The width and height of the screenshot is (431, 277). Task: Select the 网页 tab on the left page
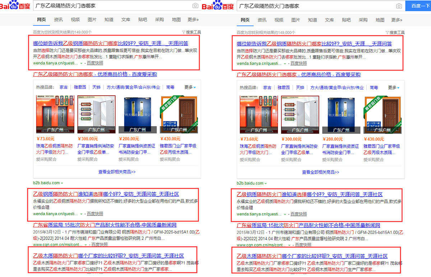[x=41, y=20]
